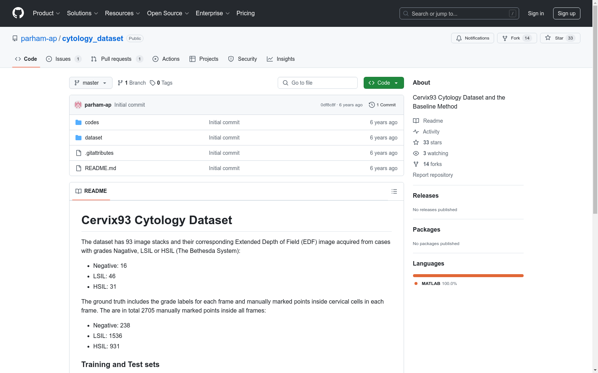Click the .gitattributes file icon

coord(78,153)
